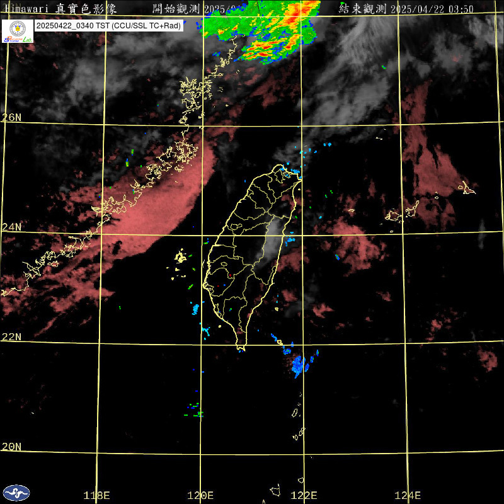Click the 結束觀測 2025/04/22 03:50 text
This screenshot has width=504, height=504.
point(406,9)
